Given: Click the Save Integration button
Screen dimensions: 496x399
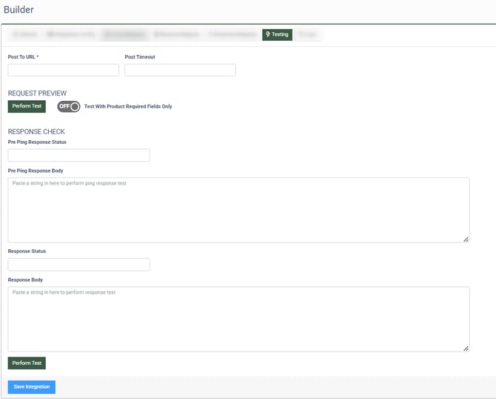Looking at the screenshot, I should [x=31, y=386].
